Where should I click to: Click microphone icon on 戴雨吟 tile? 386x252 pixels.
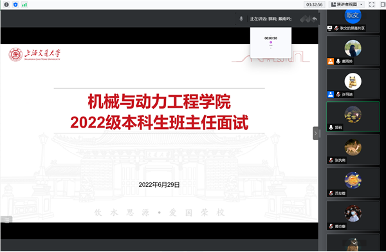coord(338,61)
